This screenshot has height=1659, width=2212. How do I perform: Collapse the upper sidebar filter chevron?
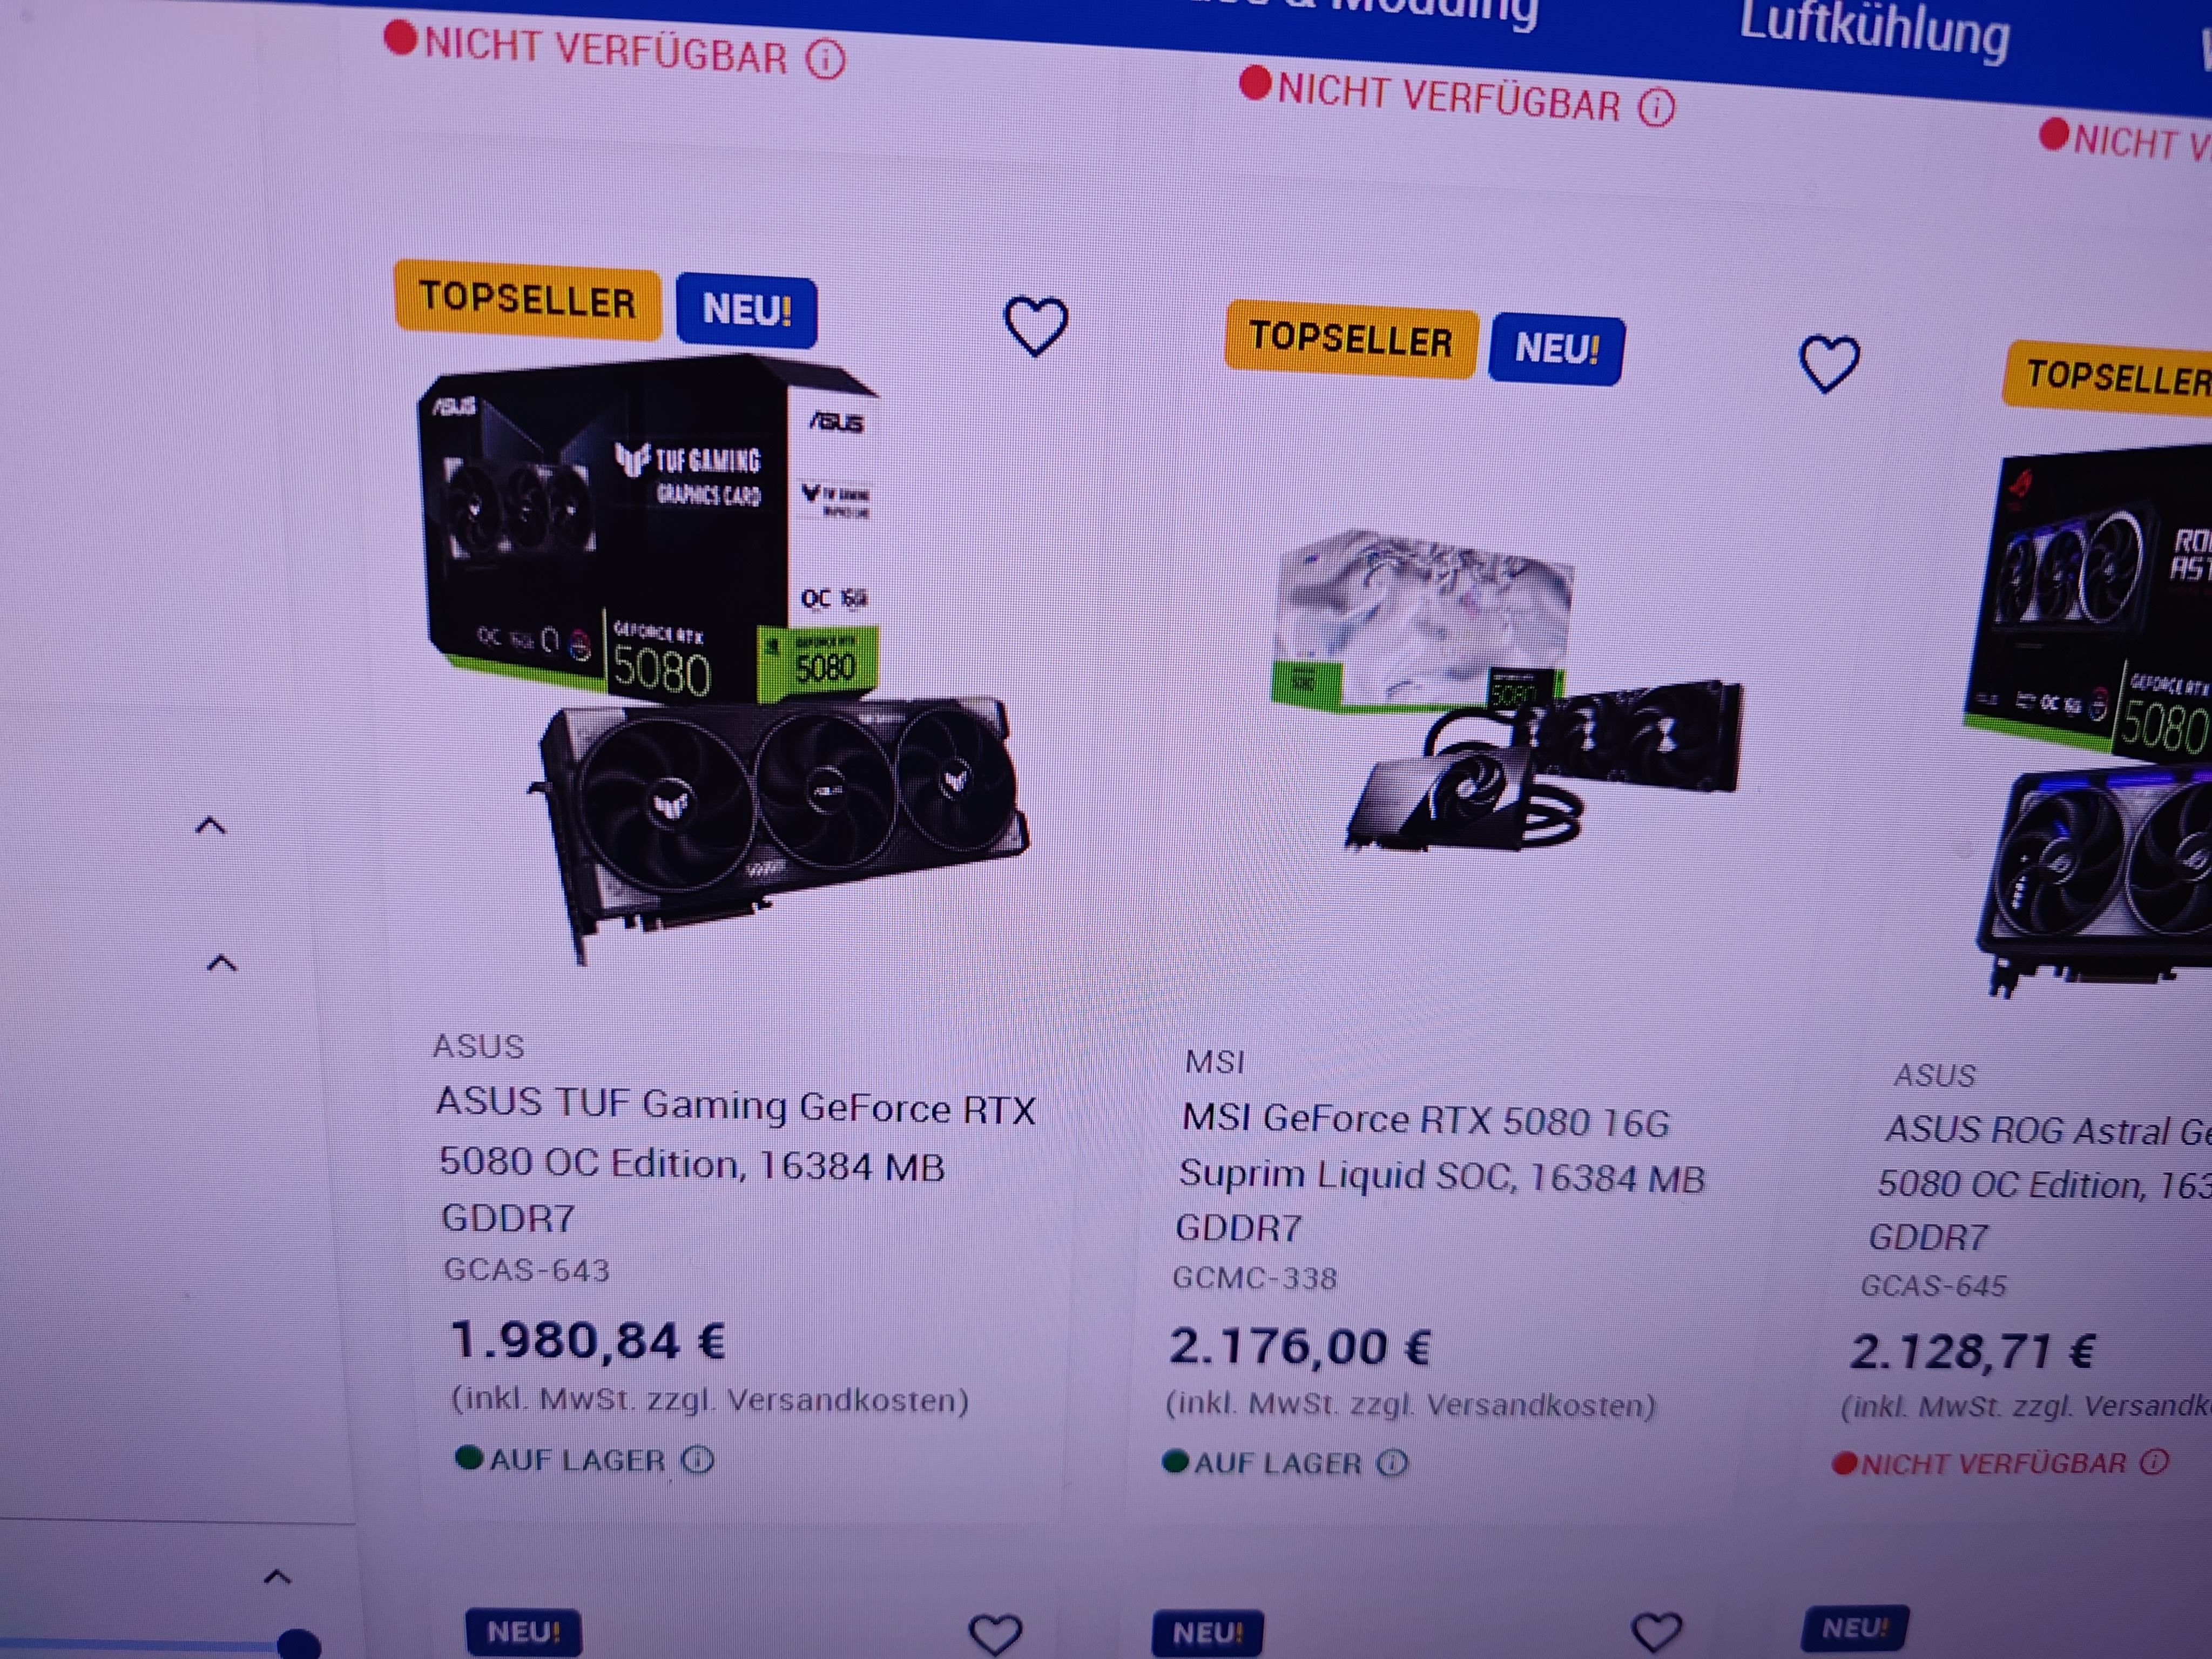(210, 826)
